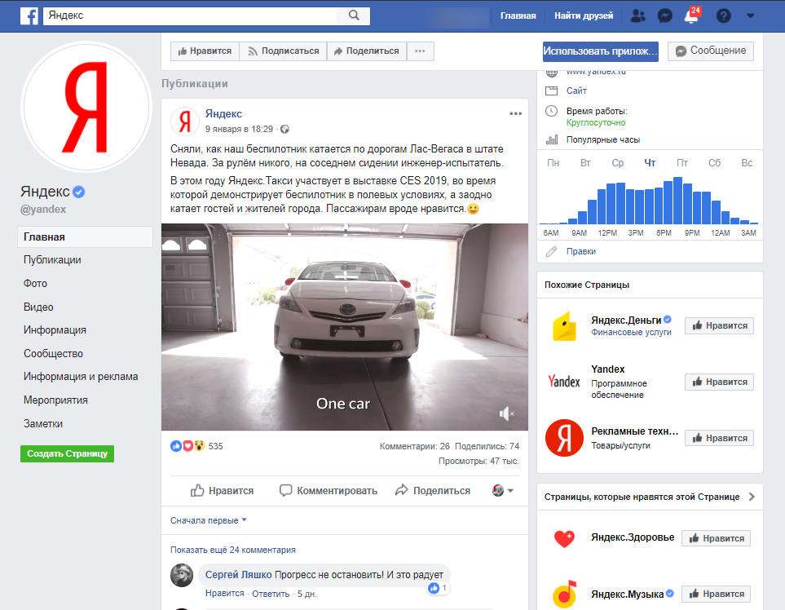Click Главная in top navigation bar

(x=518, y=16)
